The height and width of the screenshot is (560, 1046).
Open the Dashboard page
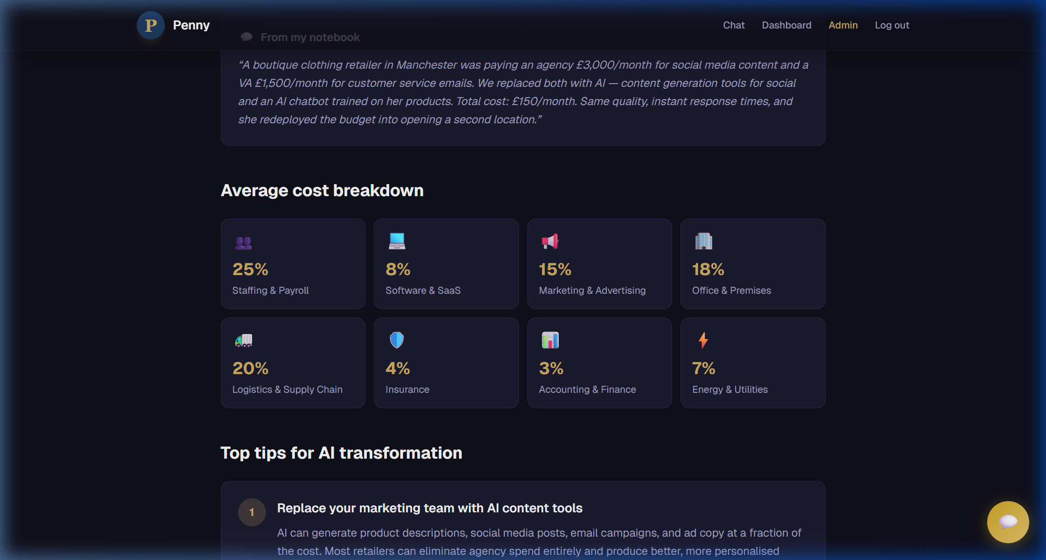pyautogui.click(x=786, y=25)
